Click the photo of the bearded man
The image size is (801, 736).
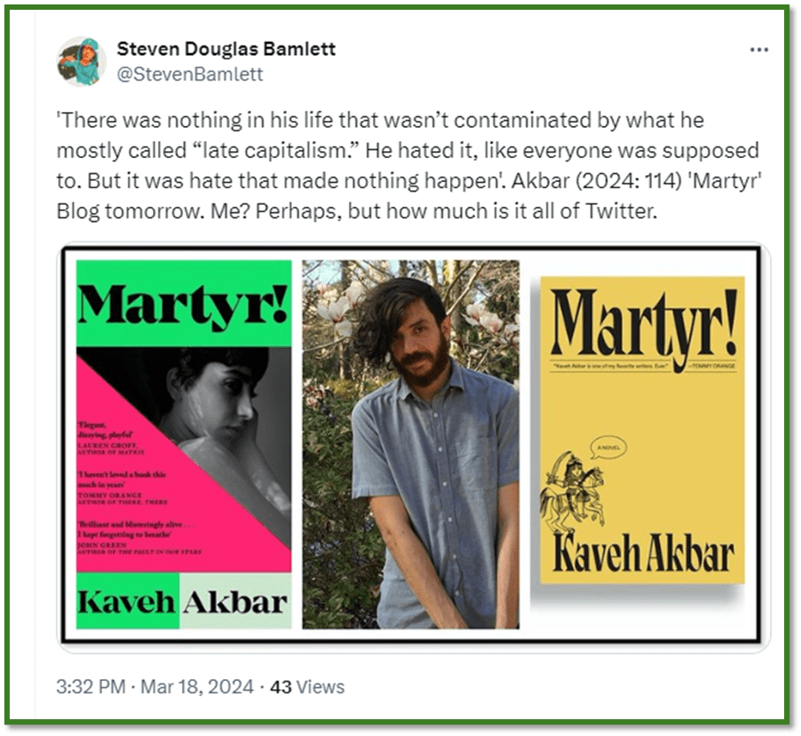coord(411,444)
